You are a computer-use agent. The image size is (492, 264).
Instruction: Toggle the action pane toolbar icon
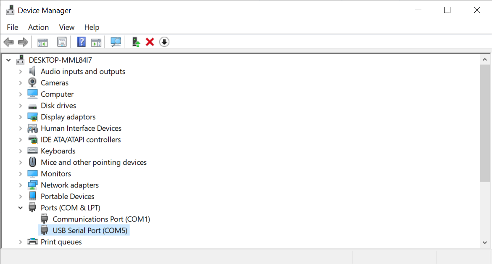pos(96,42)
